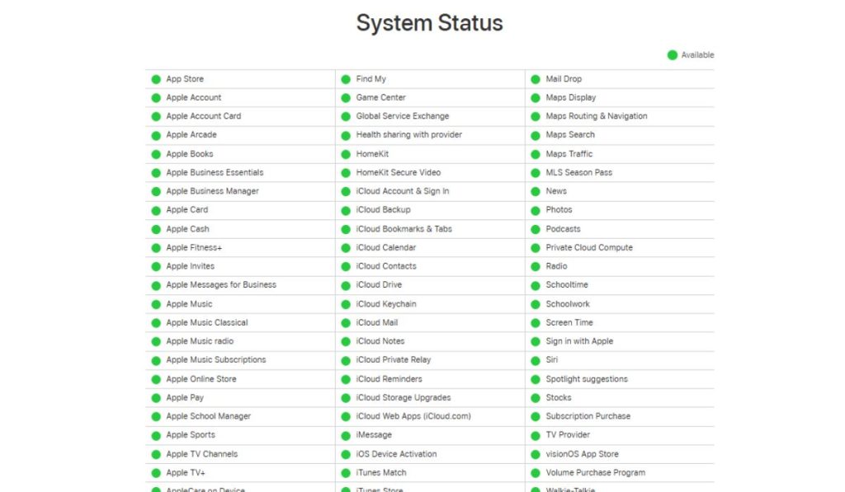Click the green dot next to Siri
Viewport: 845px width, 492px height.
point(535,360)
